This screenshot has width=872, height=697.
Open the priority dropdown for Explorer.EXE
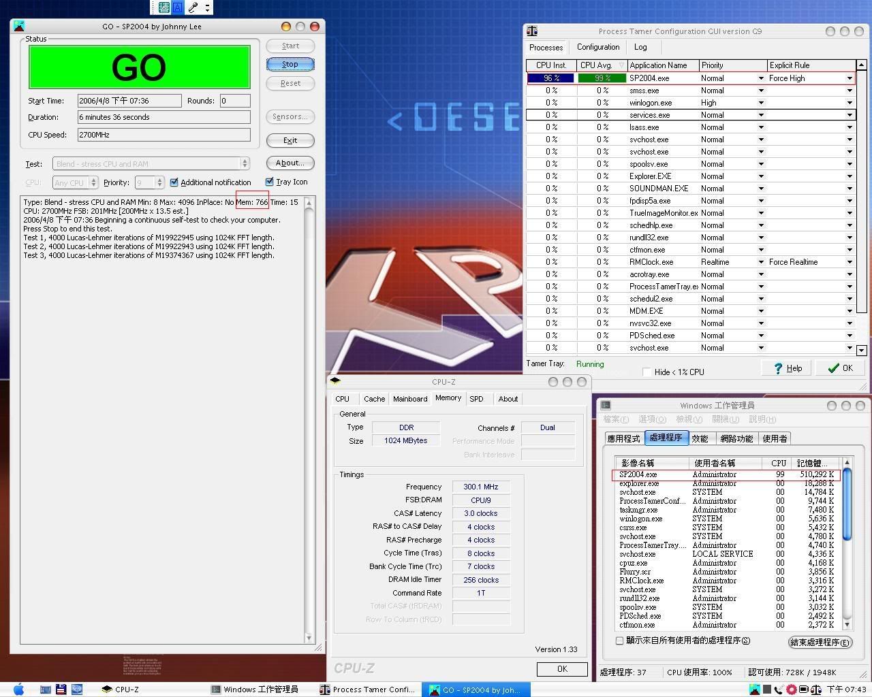(x=761, y=176)
